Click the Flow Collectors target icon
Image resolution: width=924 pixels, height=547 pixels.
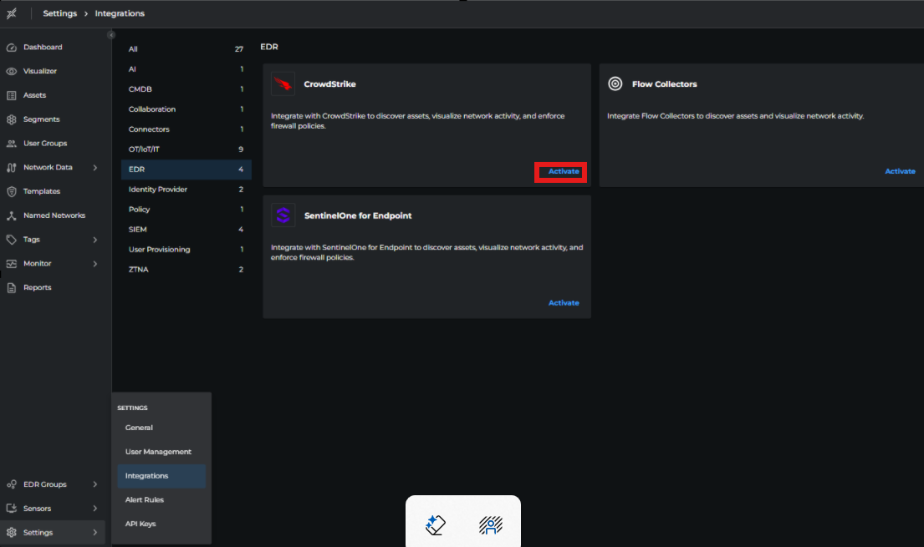tap(615, 84)
